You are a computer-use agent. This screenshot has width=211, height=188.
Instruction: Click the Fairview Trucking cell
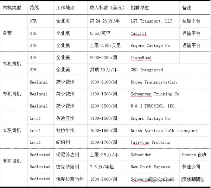[x=150, y=143]
